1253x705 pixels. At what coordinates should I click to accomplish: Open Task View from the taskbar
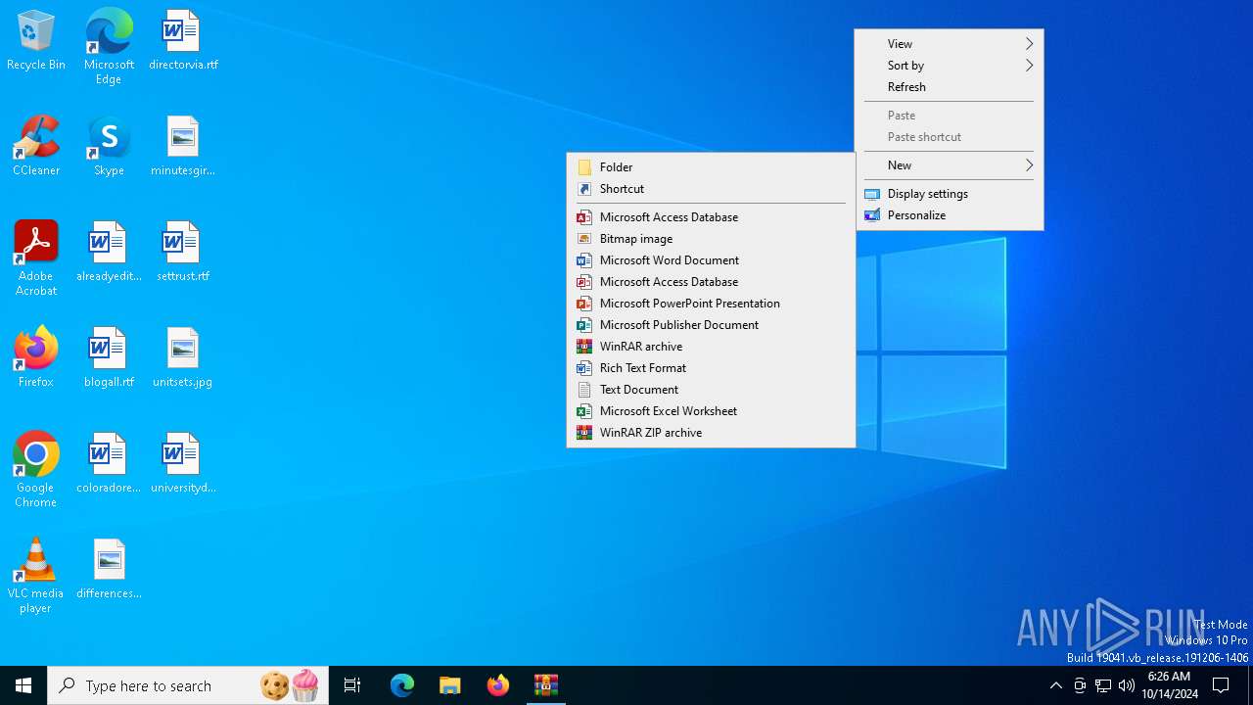[x=352, y=685]
